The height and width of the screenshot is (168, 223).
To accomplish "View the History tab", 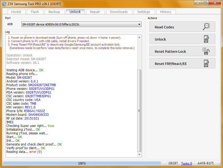I will 166,12.
